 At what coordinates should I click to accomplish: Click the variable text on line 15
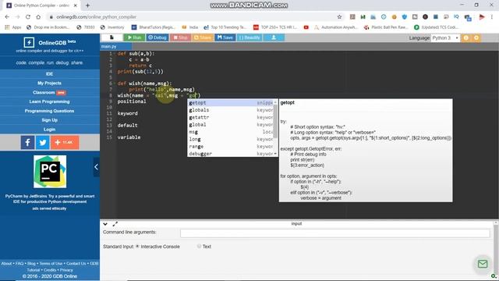[x=129, y=137]
